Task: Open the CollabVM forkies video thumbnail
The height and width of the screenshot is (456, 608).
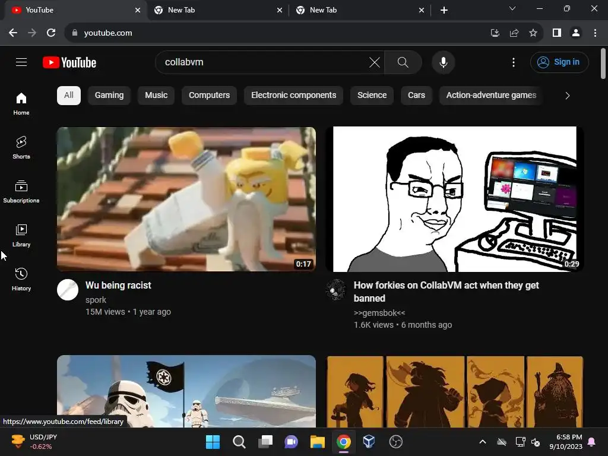Action: 454,199
